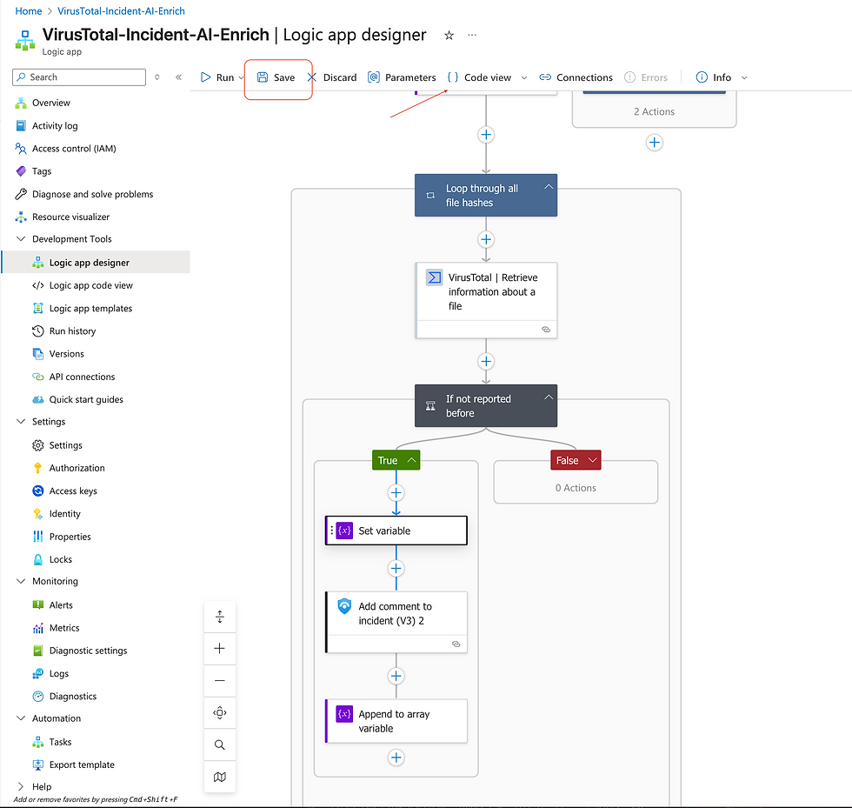852x808 pixels.
Task: View Run history
Action: (72, 331)
